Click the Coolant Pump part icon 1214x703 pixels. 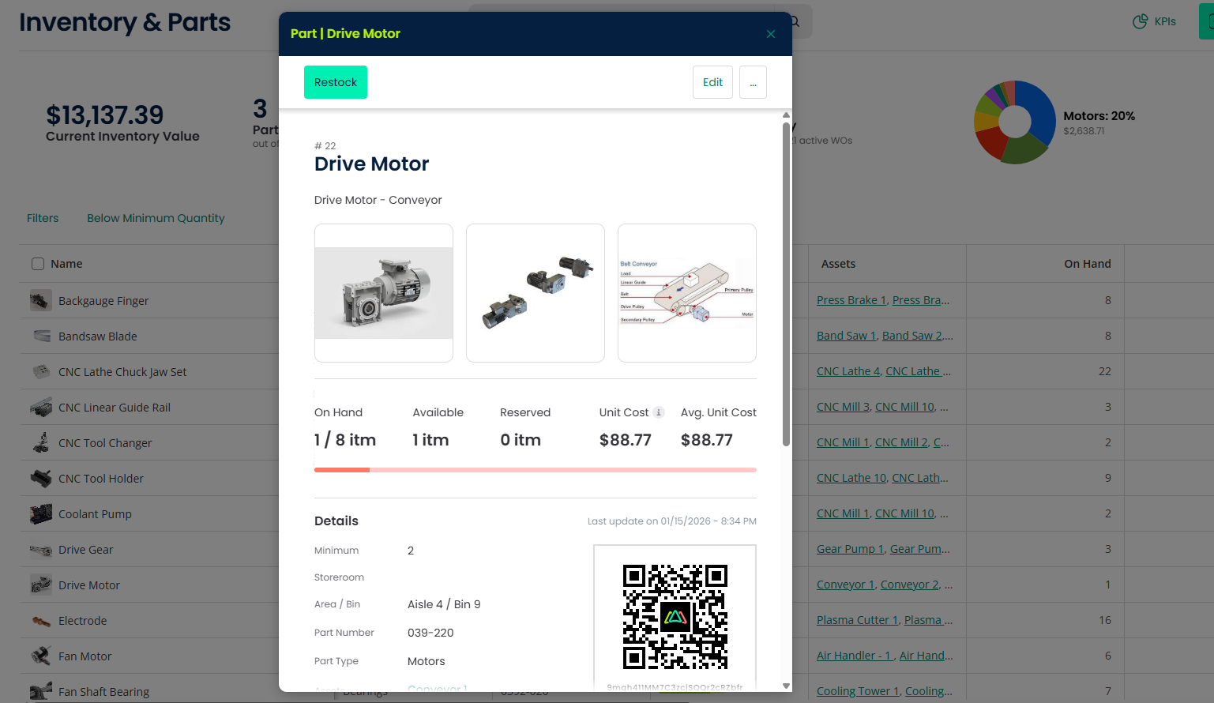[40, 513]
